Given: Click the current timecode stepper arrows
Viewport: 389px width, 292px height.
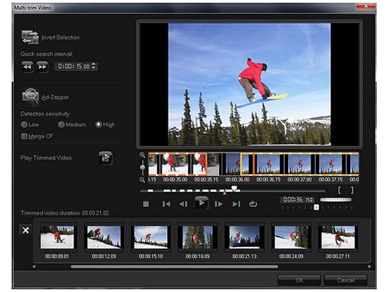Looking at the screenshot, I should (x=312, y=200).
